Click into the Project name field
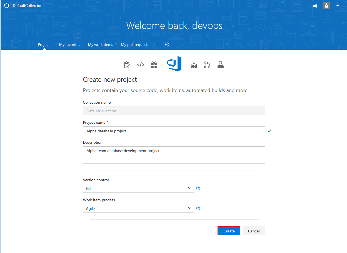The width and height of the screenshot is (347, 253). pyautogui.click(x=174, y=131)
